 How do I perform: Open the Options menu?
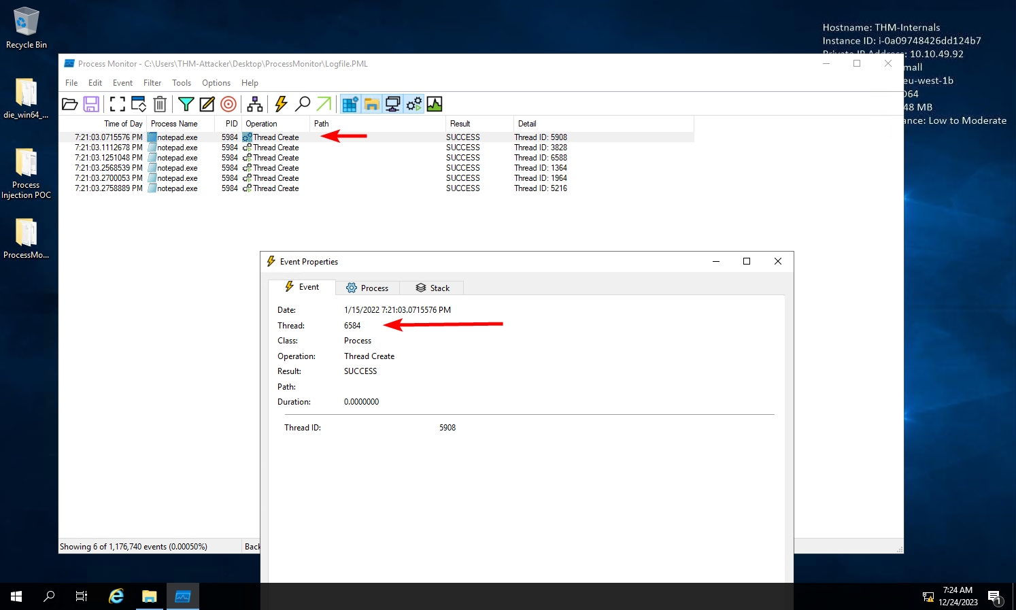pyautogui.click(x=216, y=83)
